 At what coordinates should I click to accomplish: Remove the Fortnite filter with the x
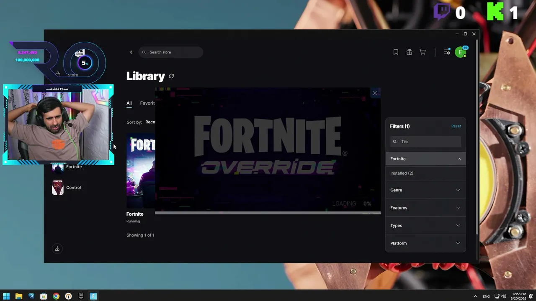coord(459,159)
